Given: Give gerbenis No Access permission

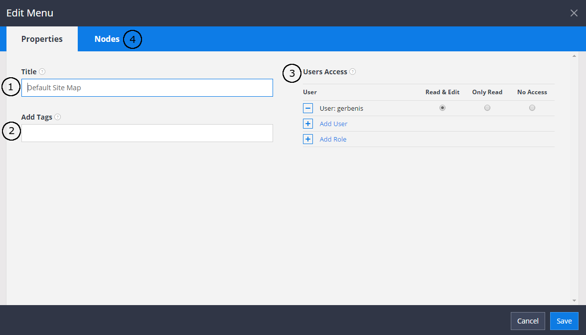Looking at the screenshot, I should (x=532, y=107).
